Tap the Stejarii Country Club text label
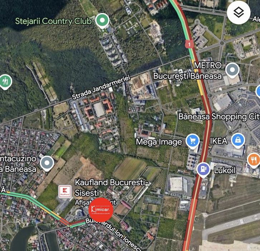The height and width of the screenshot is (251, 260). click(x=53, y=21)
